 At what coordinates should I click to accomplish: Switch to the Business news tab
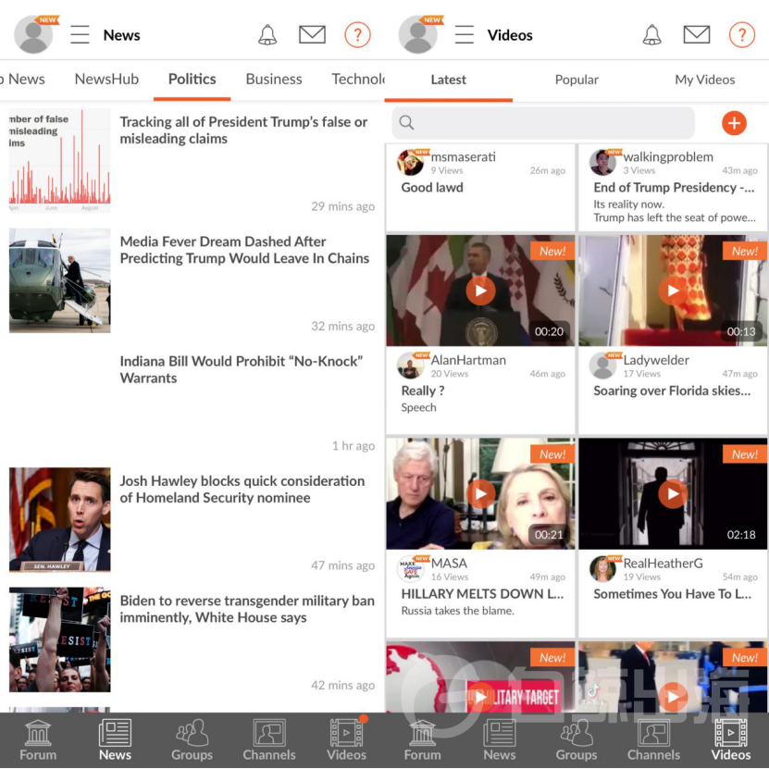274,80
